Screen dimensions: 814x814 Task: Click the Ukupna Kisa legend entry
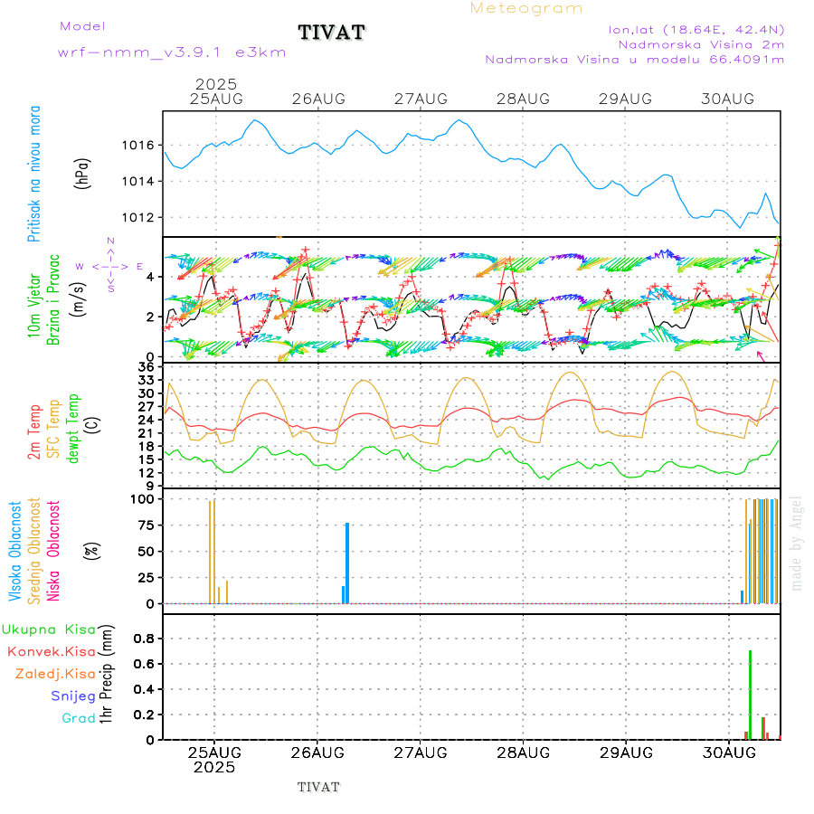point(49,629)
